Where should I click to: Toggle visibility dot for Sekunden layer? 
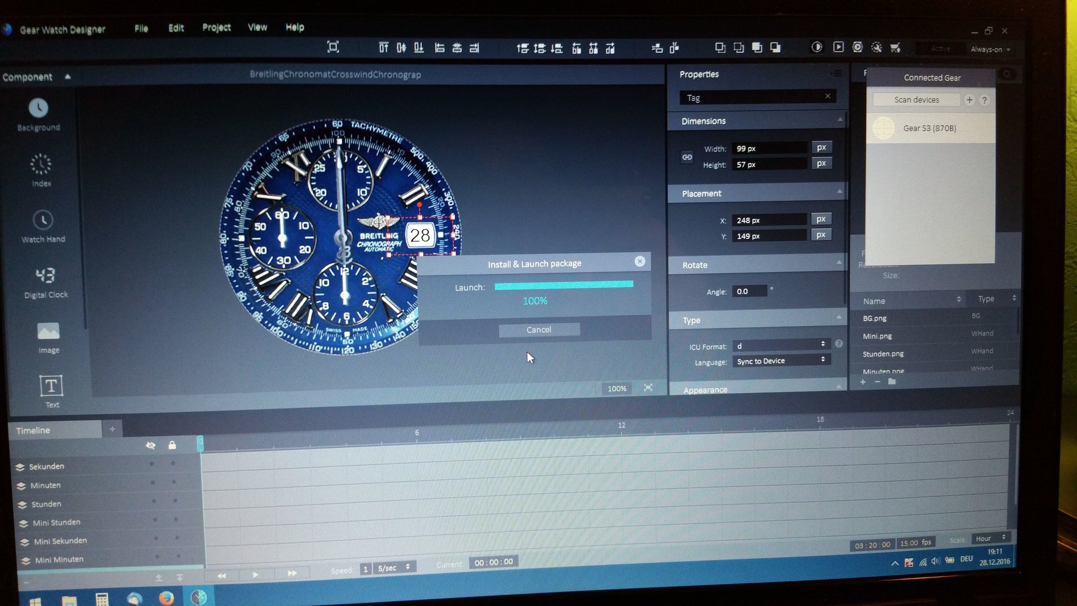click(x=151, y=464)
